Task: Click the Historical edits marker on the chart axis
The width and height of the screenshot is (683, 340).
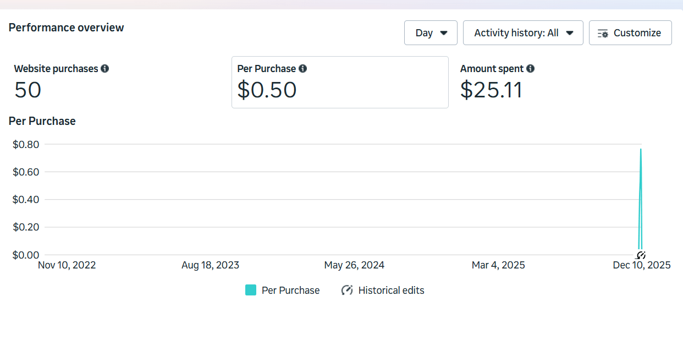Action: [640, 255]
